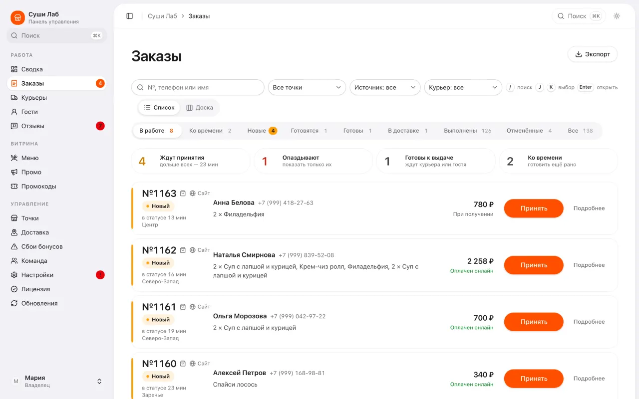Switch theme with the sun icon

[617, 16]
